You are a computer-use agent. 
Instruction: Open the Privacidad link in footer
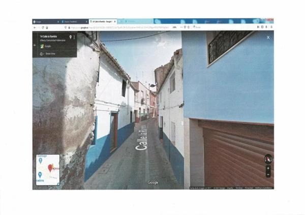click(249, 188)
